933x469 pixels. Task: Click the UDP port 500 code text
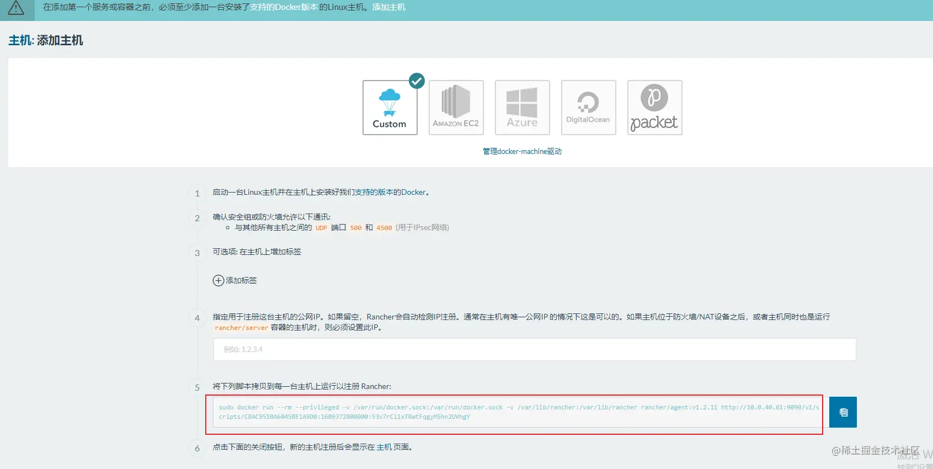(x=356, y=228)
